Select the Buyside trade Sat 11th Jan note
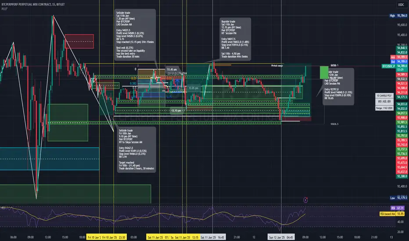 click(x=236, y=39)
